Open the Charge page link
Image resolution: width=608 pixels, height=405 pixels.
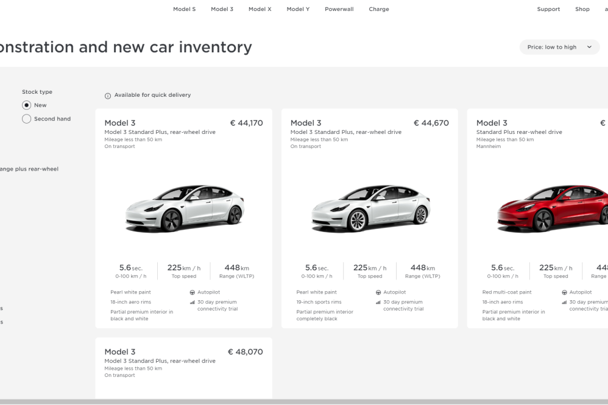(x=378, y=10)
